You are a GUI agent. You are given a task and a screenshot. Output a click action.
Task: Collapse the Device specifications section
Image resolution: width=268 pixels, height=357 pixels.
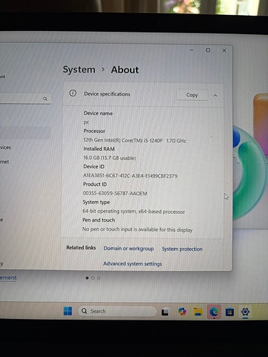pos(215,96)
